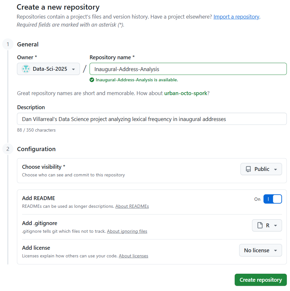Click into the Repository name field
290x291 pixels.
(x=188, y=69)
